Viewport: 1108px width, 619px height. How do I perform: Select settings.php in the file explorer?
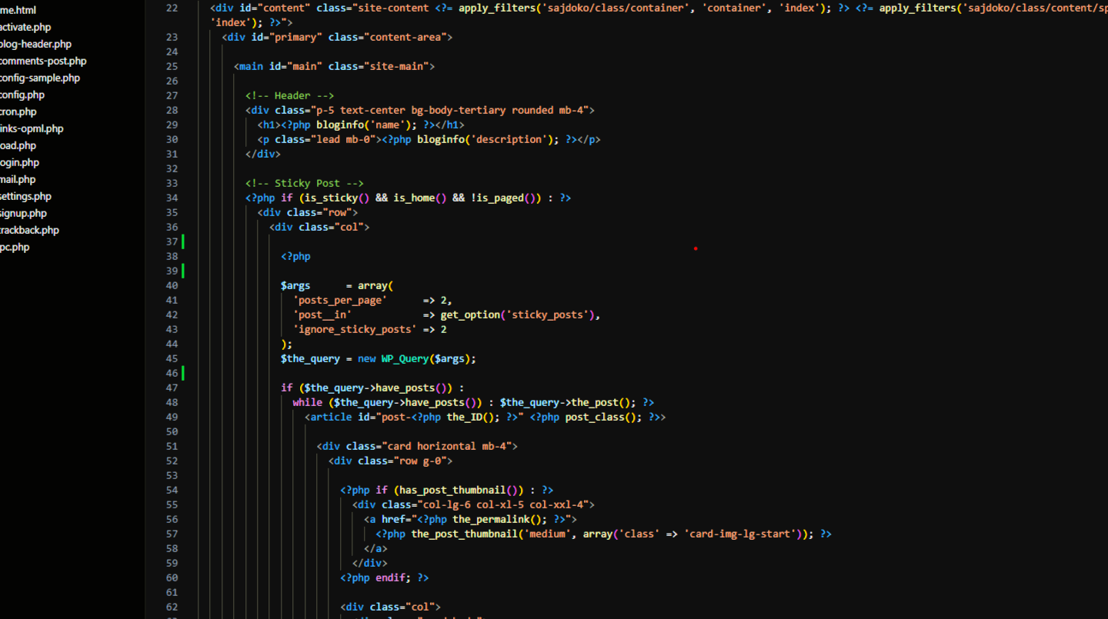click(25, 196)
